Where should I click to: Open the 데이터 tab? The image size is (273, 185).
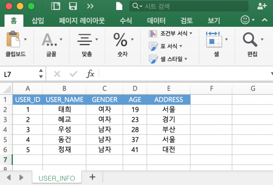pyautogui.click(x=156, y=21)
